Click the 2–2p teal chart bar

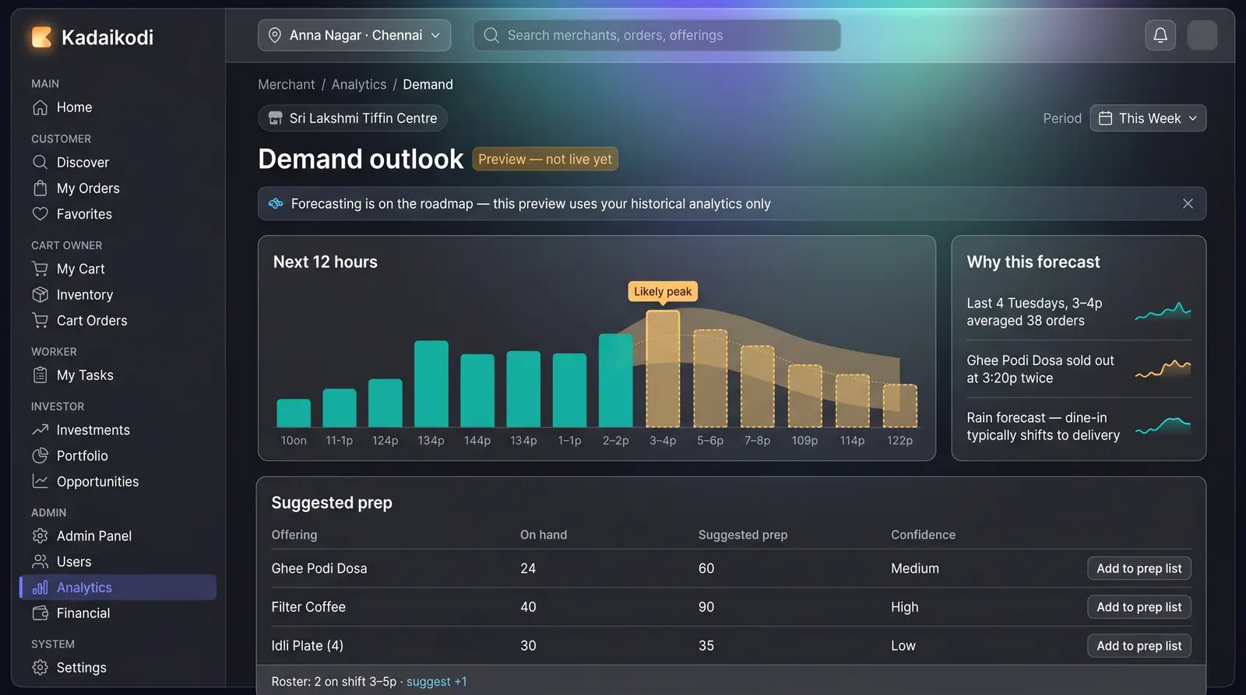(615, 381)
